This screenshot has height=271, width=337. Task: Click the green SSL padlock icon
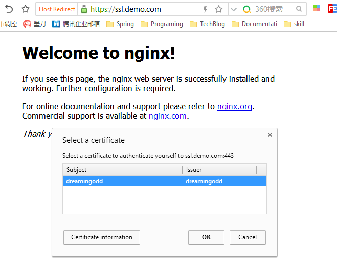point(84,9)
